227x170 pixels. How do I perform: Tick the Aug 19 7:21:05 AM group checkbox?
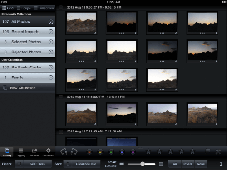(x=61, y=131)
